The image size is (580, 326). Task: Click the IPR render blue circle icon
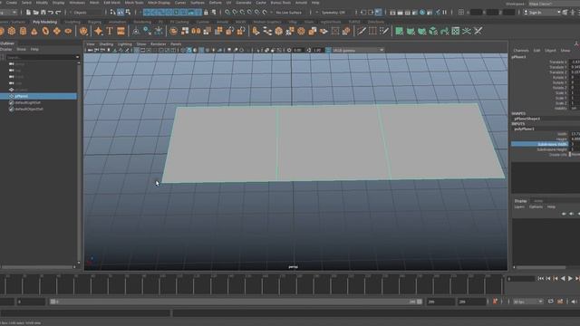pyautogui.click(x=422, y=12)
